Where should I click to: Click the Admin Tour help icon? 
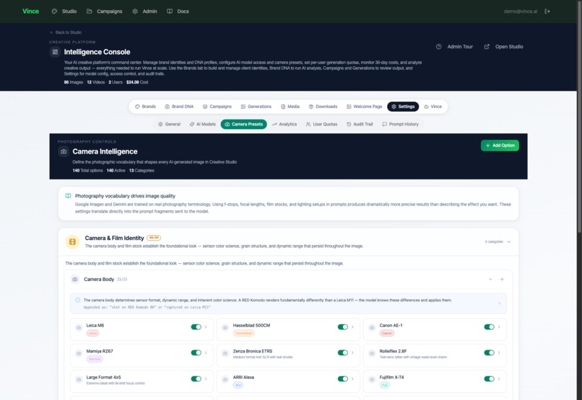tap(439, 47)
